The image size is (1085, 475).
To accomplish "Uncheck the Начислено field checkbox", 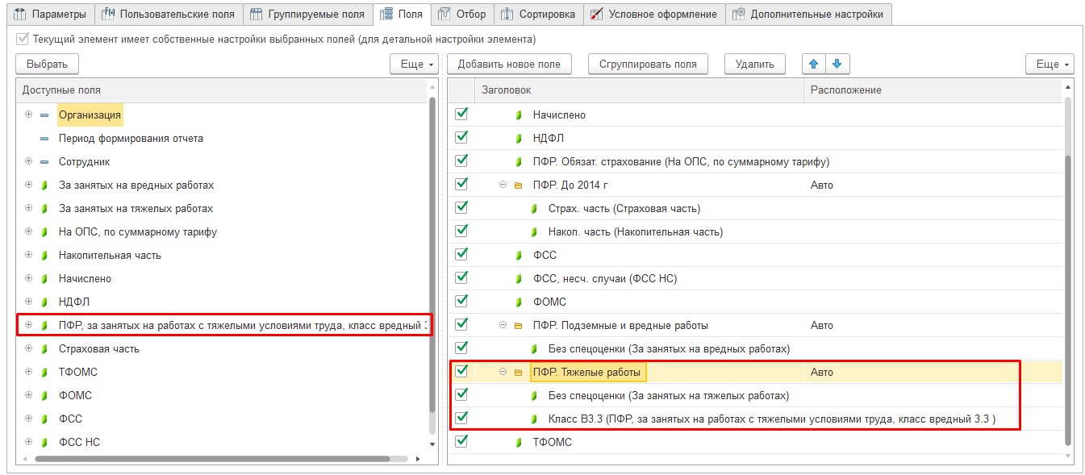I will coord(461,115).
